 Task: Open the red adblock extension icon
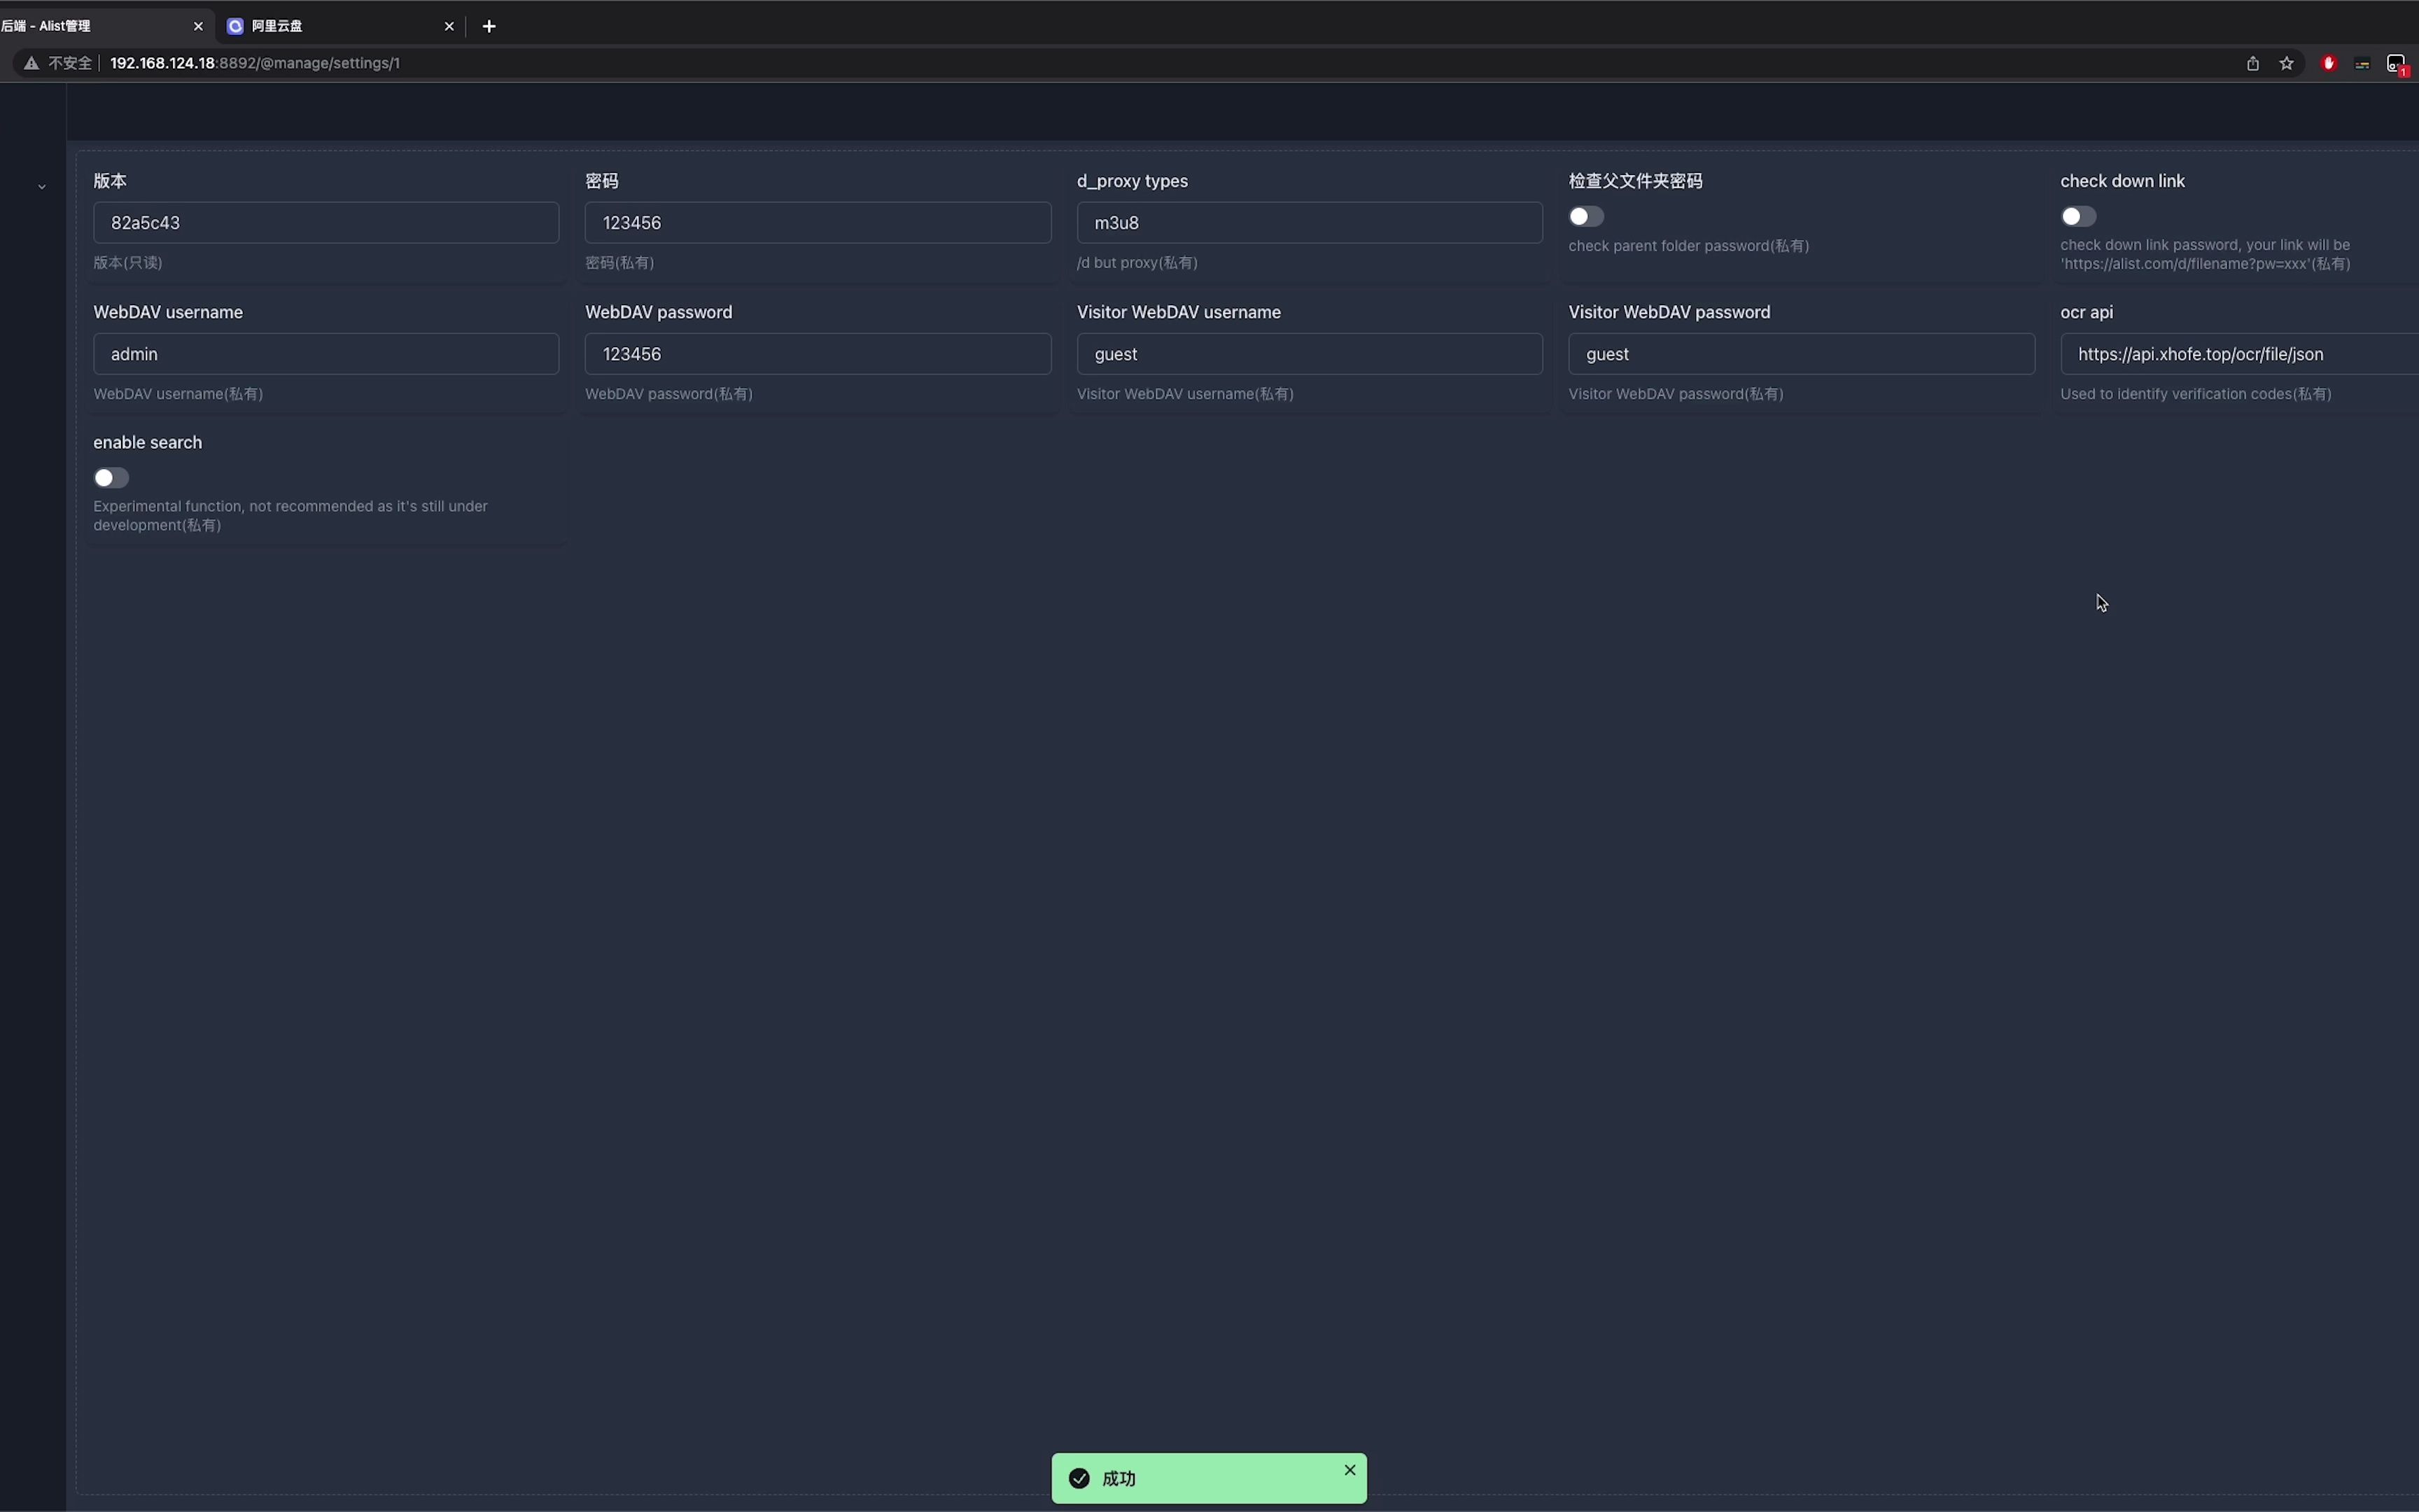tap(2329, 63)
